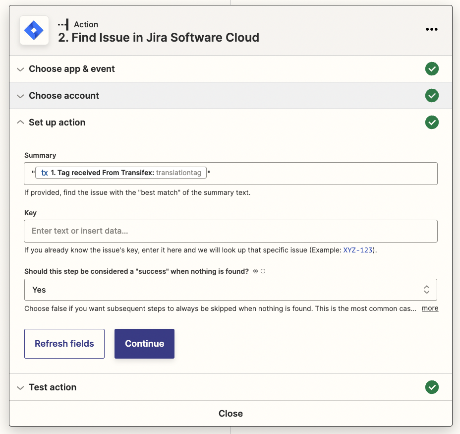
Task: Click the Action step type icon in the header
Action: (66, 23)
